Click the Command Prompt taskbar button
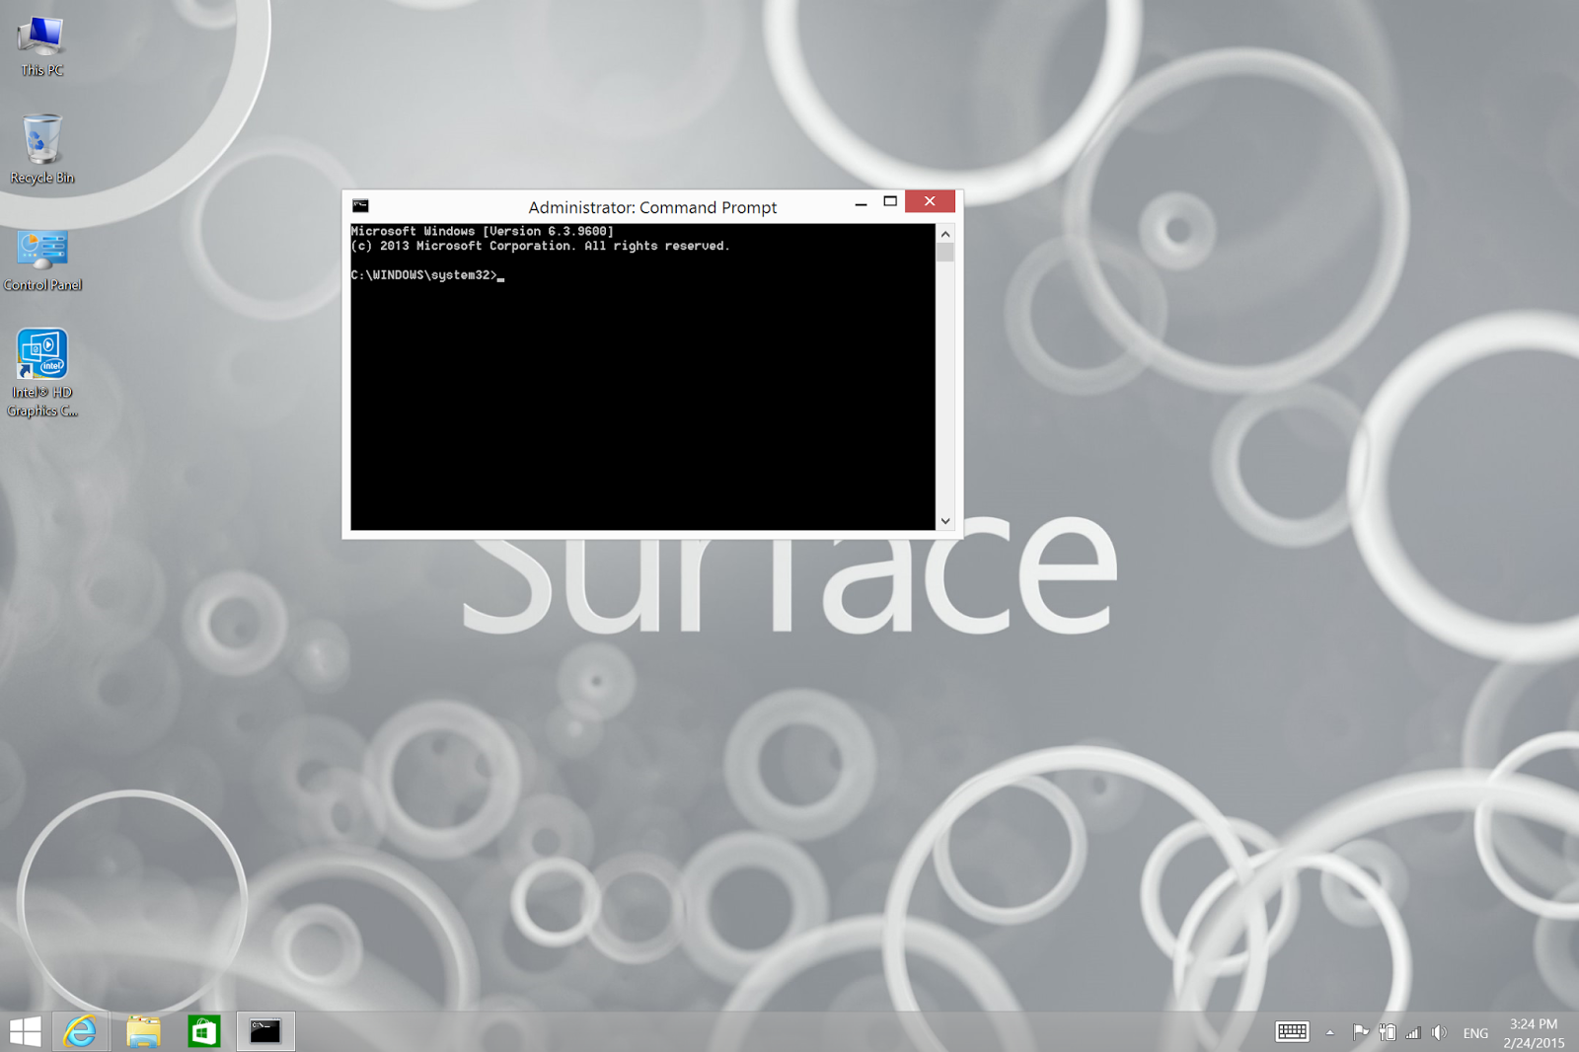The width and height of the screenshot is (1579, 1052). tap(265, 1032)
